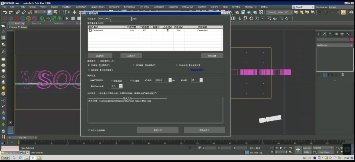Click the 0 / 100 time slider
The width and height of the screenshot is (355, 162).
23,138
